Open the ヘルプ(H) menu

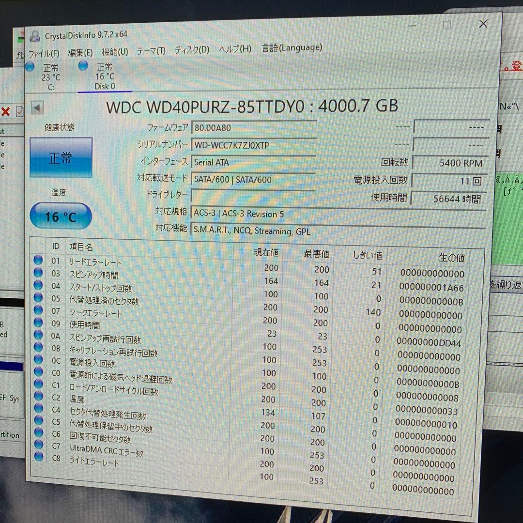click(235, 49)
